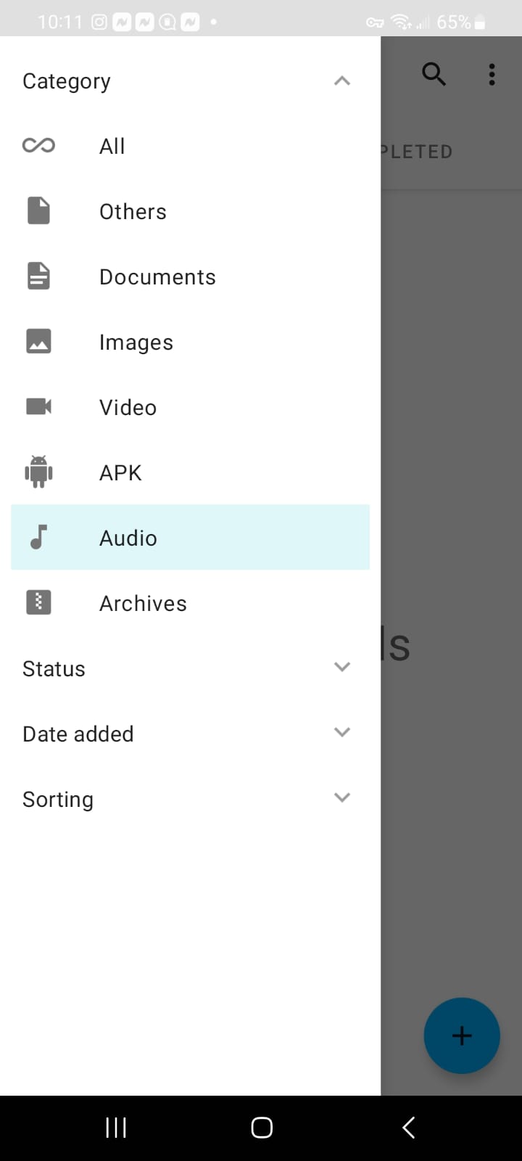The height and width of the screenshot is (1161, 522).
Task: Choose the Images picture icon
Action: click(x=38, y=341)
